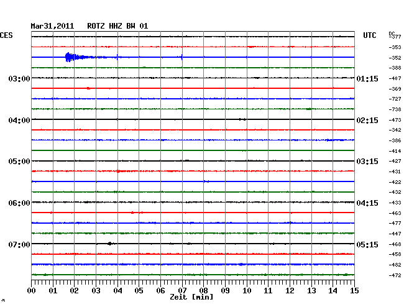Image resolution: width=404 pixels, height=307 pixels.
Task: Select DC offset value -407
Action: [x=395, y=78]
